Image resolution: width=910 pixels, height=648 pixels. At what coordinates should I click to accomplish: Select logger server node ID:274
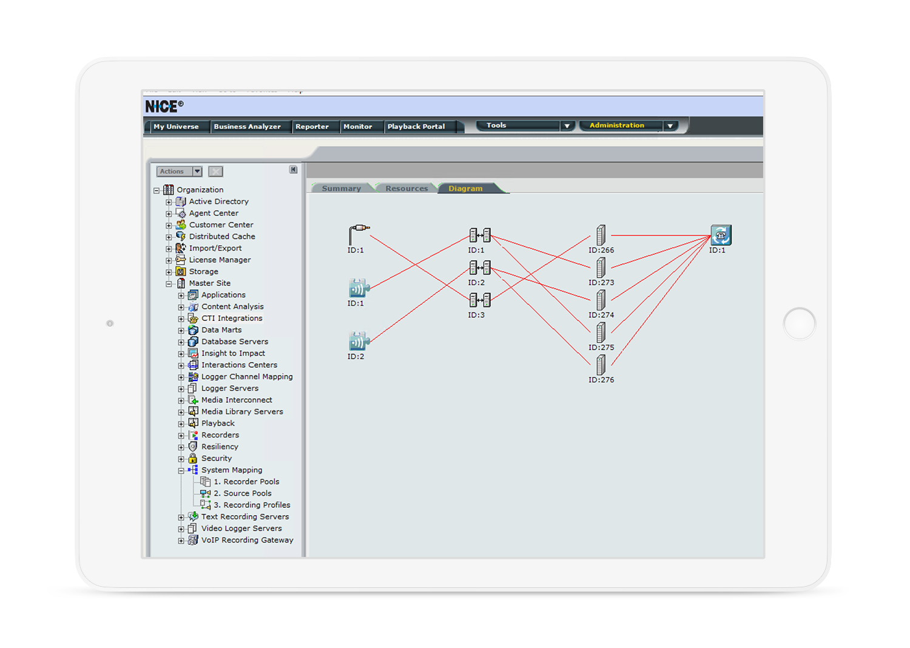click(601, 300)
